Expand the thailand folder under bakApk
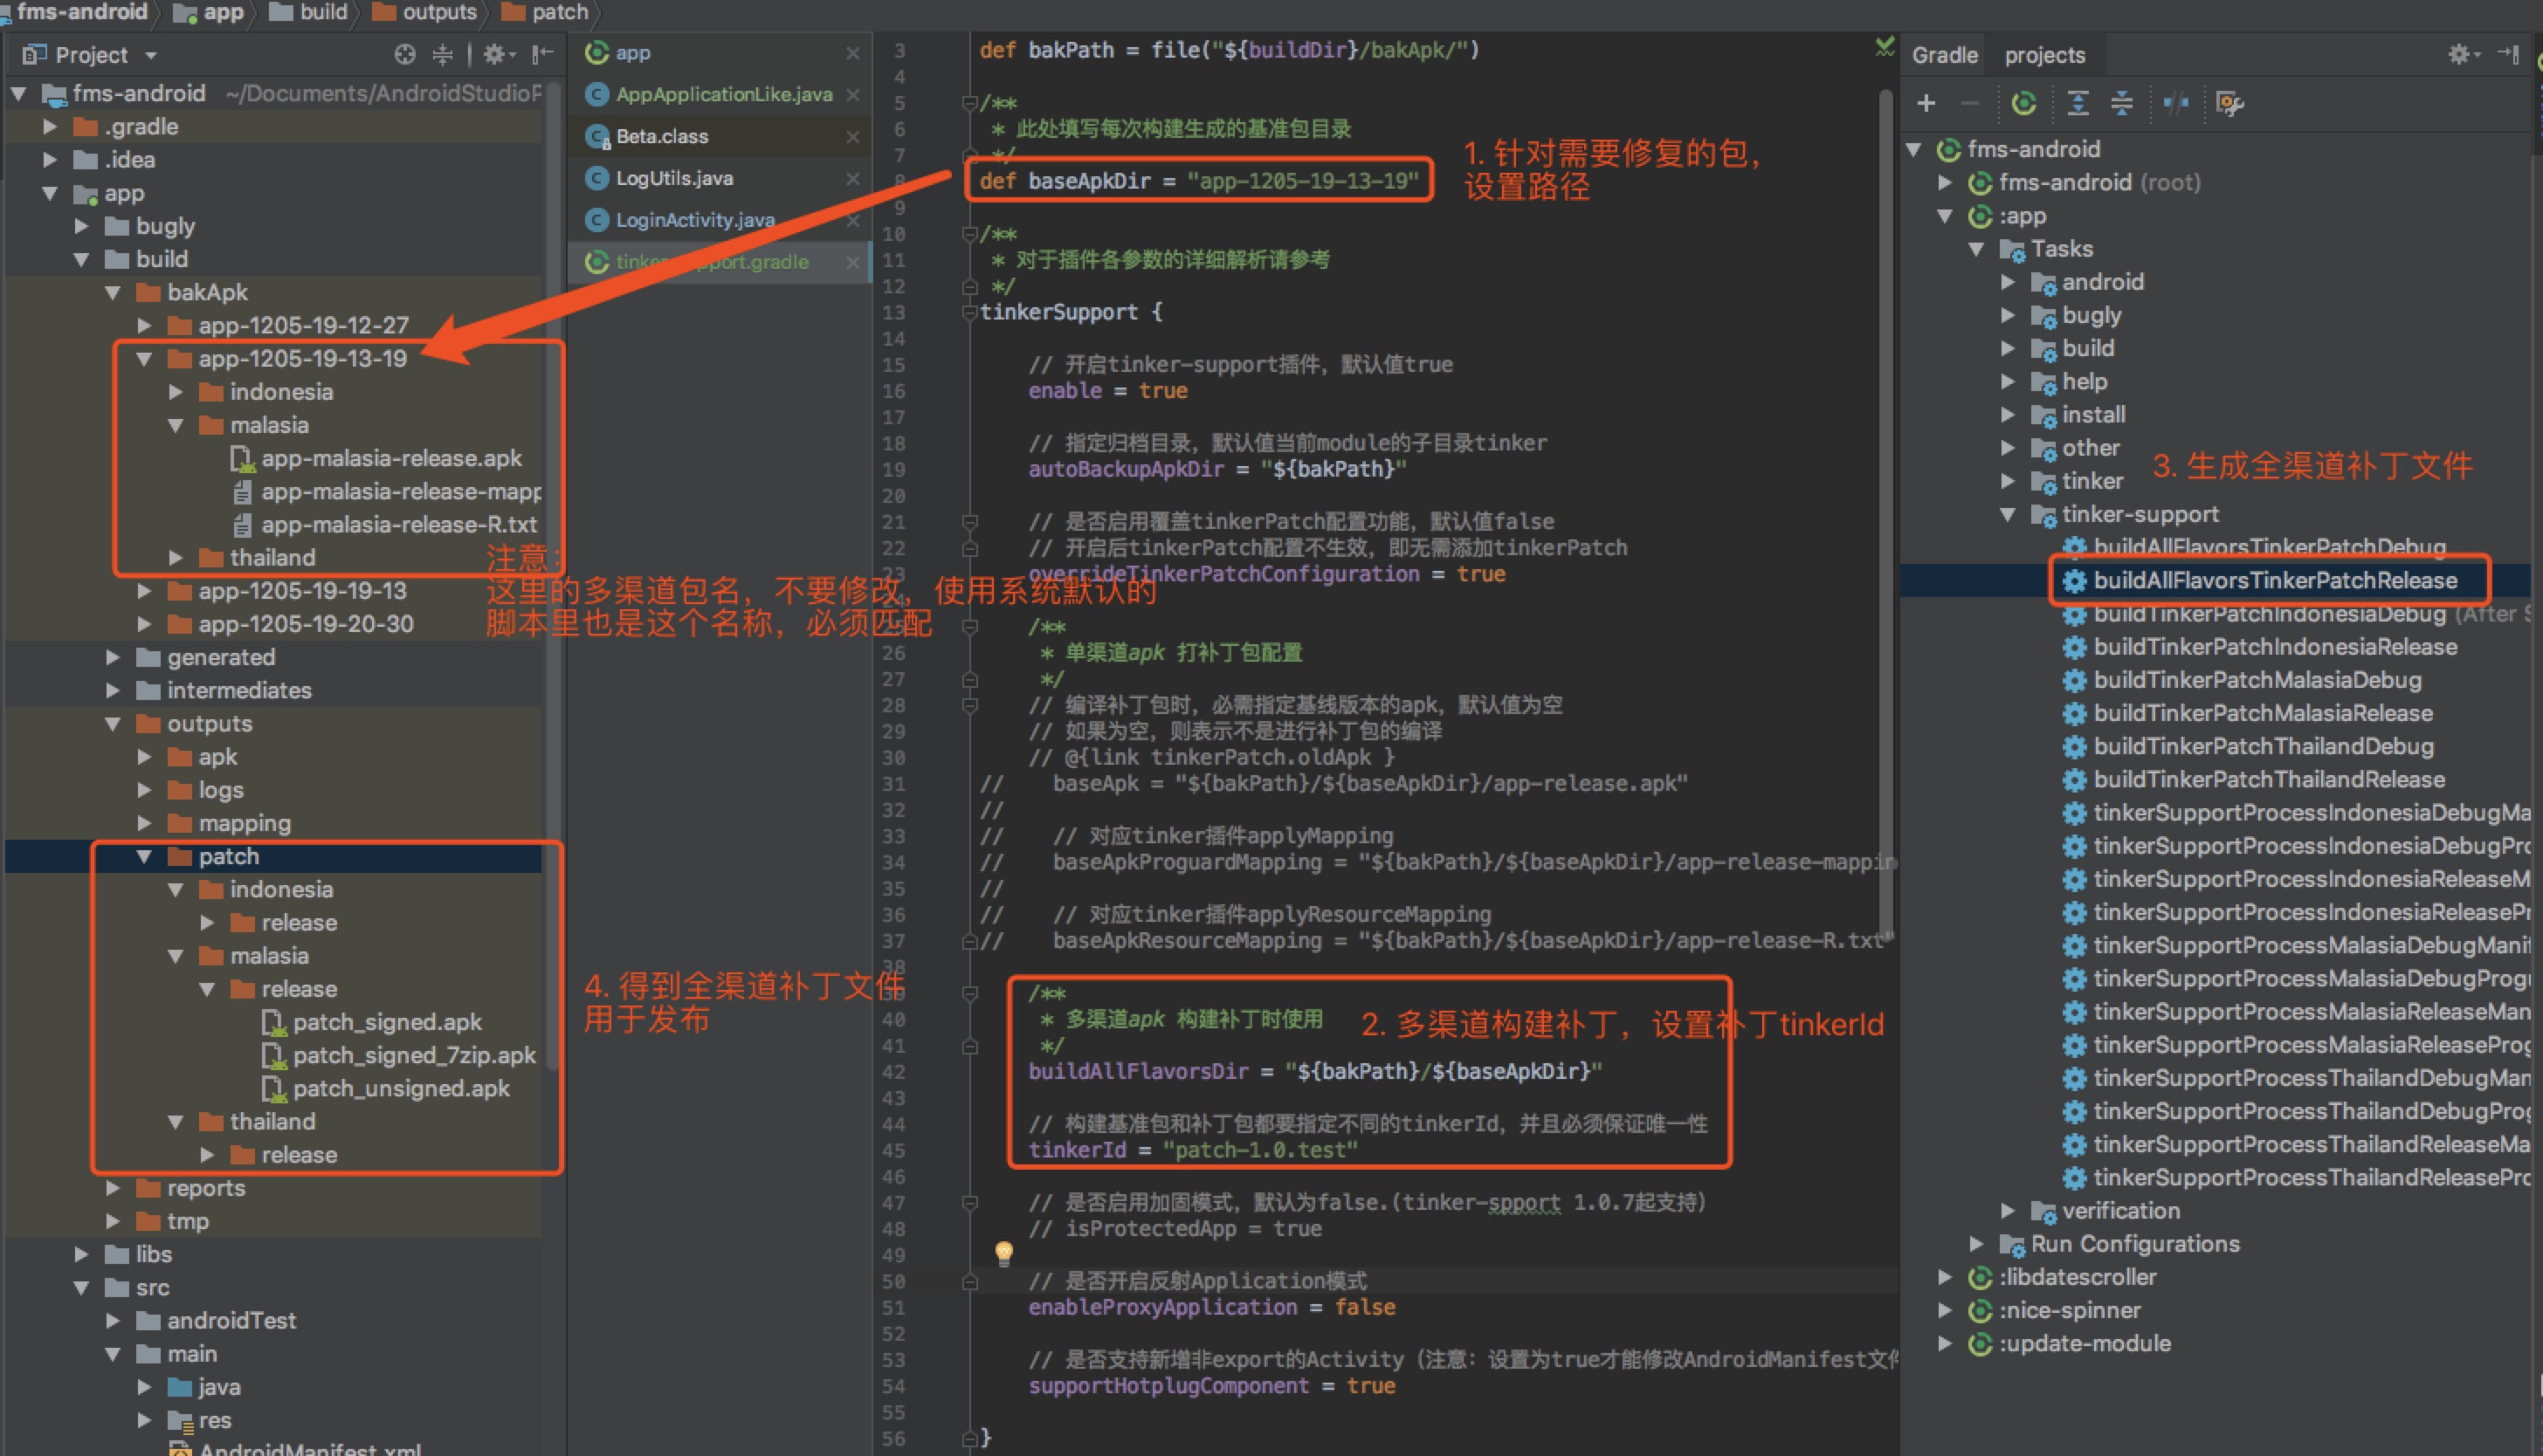This screenshot has width=2543, height=1456. tap(176, 558)
